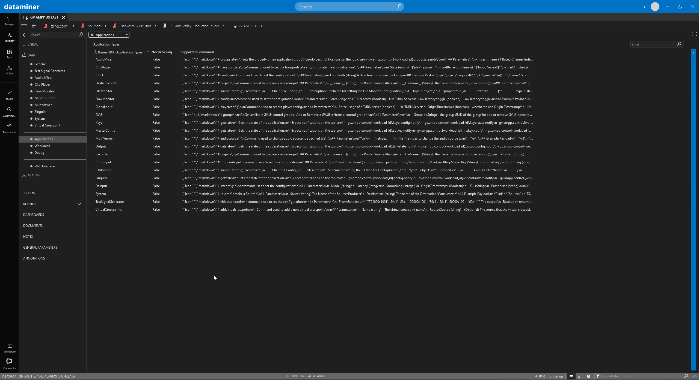The image size is (699, 380).
Task: Select the Audio Mixer page
Action: point(43,77)
